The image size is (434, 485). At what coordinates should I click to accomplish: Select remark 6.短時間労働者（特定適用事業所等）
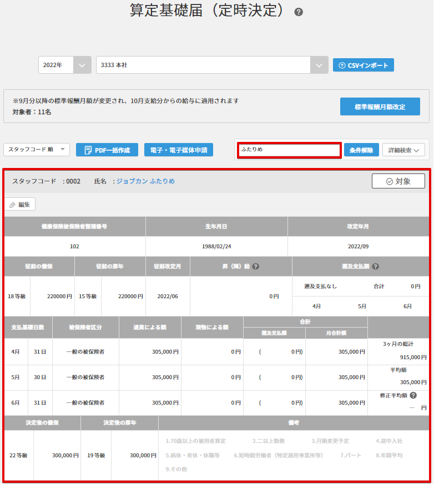pos(278,455)
